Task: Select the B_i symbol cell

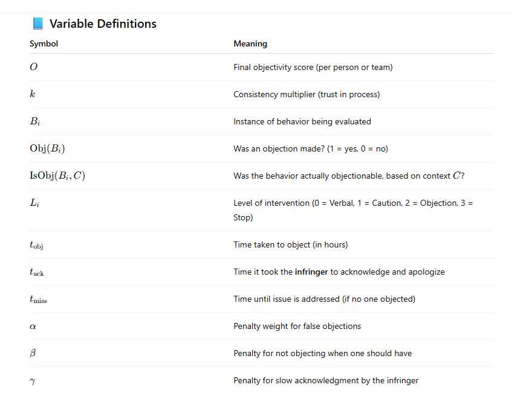Action: 34,122
